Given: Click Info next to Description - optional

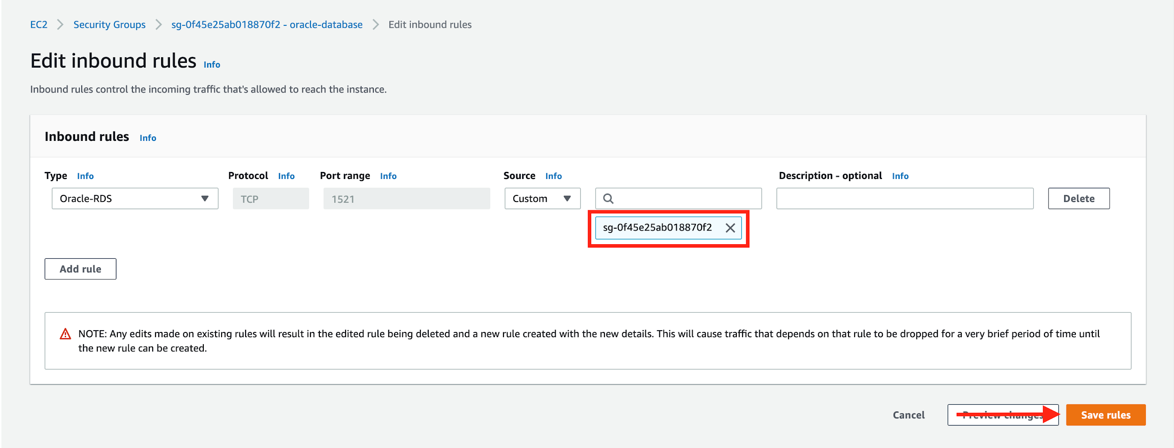Looking at the screenshot, I should (900, 176).
